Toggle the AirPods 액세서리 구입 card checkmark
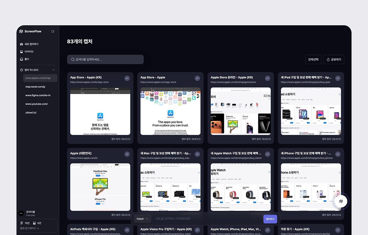368x235 pixels. [x=127, y=230]
